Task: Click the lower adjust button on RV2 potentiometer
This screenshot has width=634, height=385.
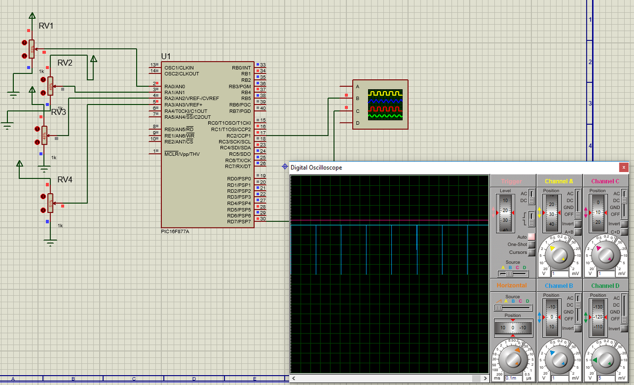Action: click(x=43, y=92)
